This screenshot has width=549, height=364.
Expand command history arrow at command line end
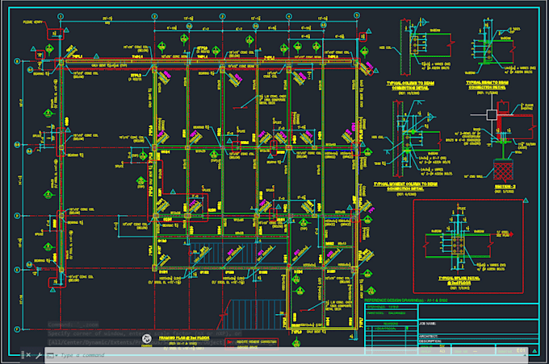[x=526, y=355]
